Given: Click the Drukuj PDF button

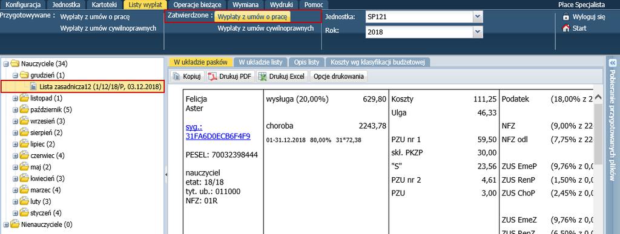Looking at the screenshot, I should click(231, 77).
